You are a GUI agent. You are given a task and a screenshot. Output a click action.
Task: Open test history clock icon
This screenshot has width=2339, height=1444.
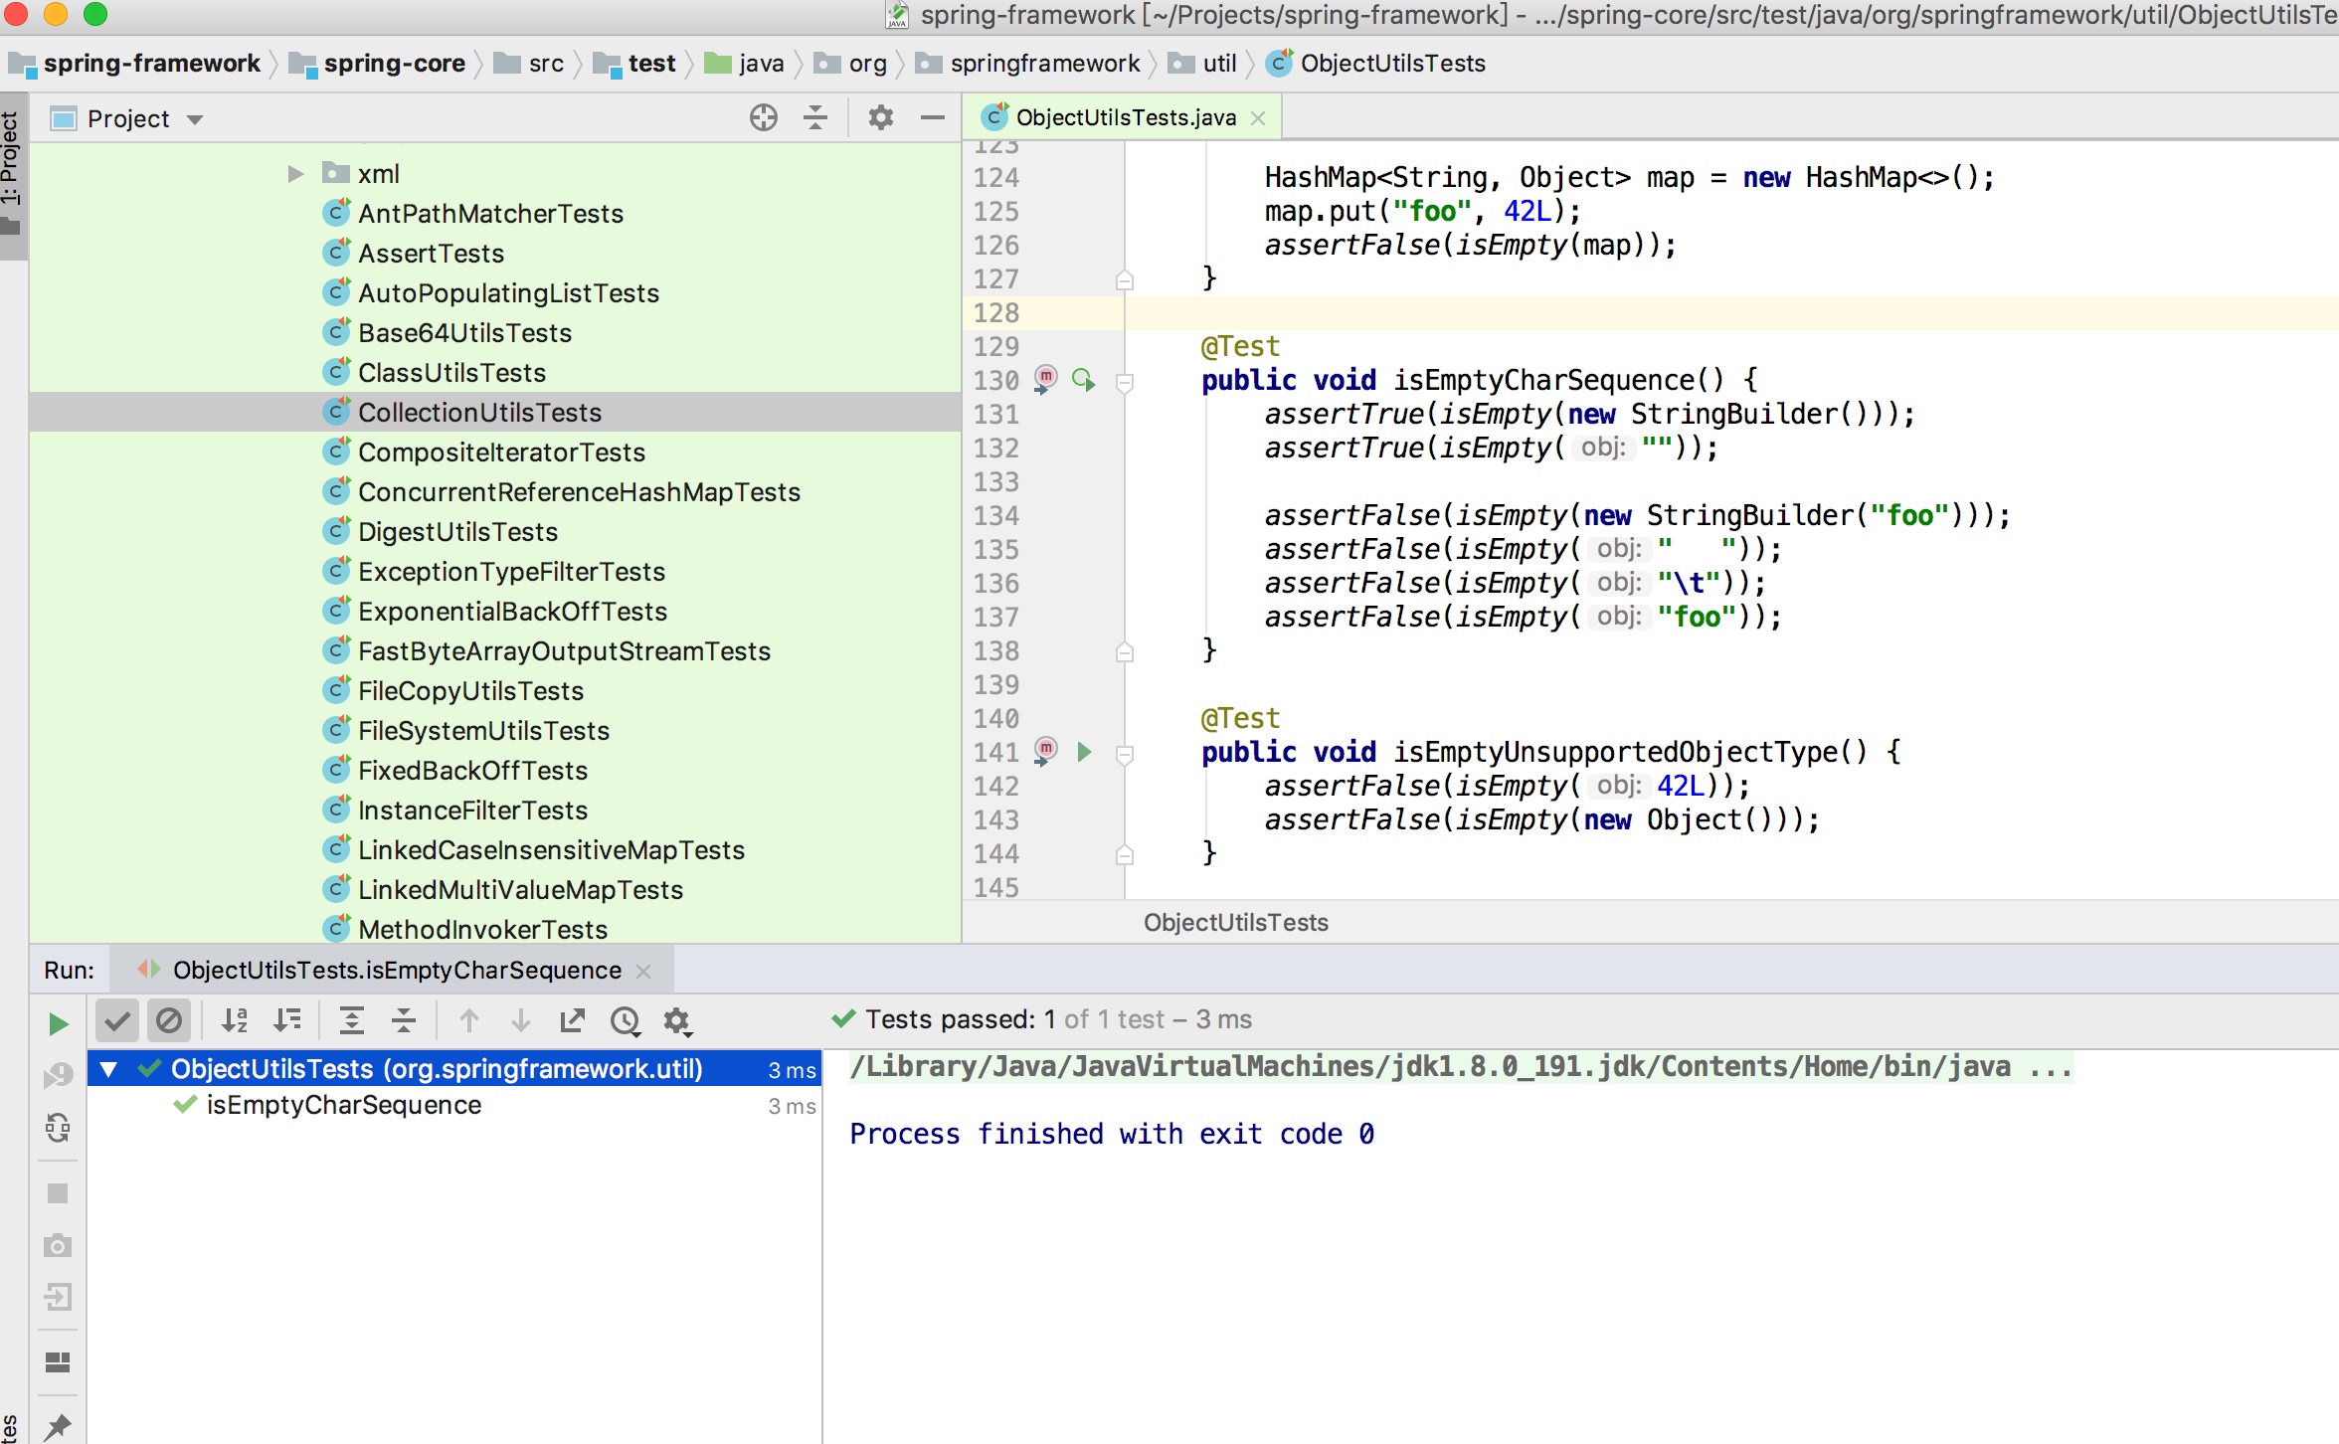pyautogui.click(x=626, y=1021)
